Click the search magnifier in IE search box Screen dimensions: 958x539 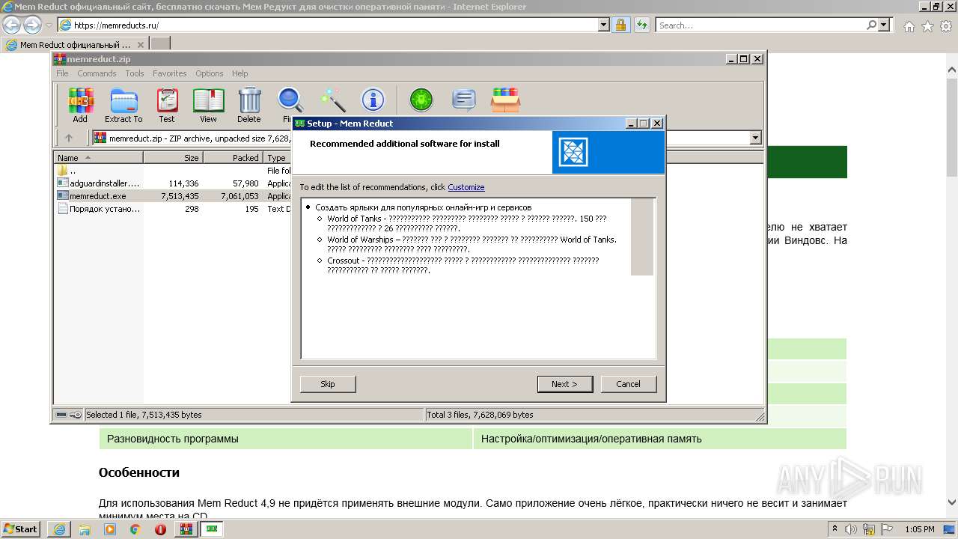point(871,25)
